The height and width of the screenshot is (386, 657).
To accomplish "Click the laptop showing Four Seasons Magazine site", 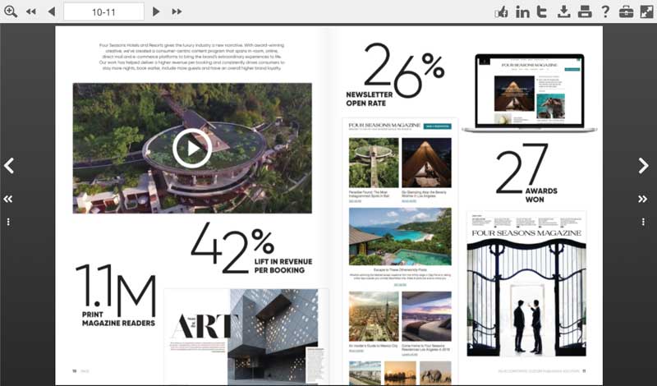I will (x=530, y=93).
